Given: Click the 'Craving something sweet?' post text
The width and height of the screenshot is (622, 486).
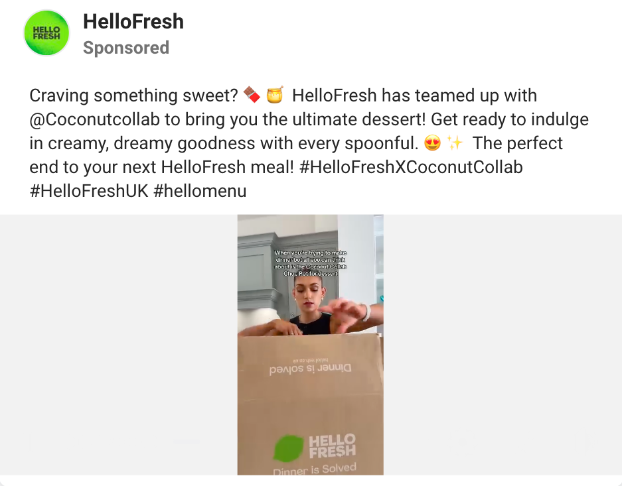Looking at the screenshot, I should click(133, 95).
